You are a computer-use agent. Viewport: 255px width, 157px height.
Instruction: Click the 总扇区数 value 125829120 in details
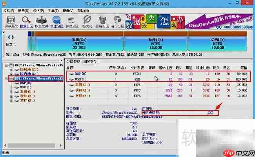129,139
